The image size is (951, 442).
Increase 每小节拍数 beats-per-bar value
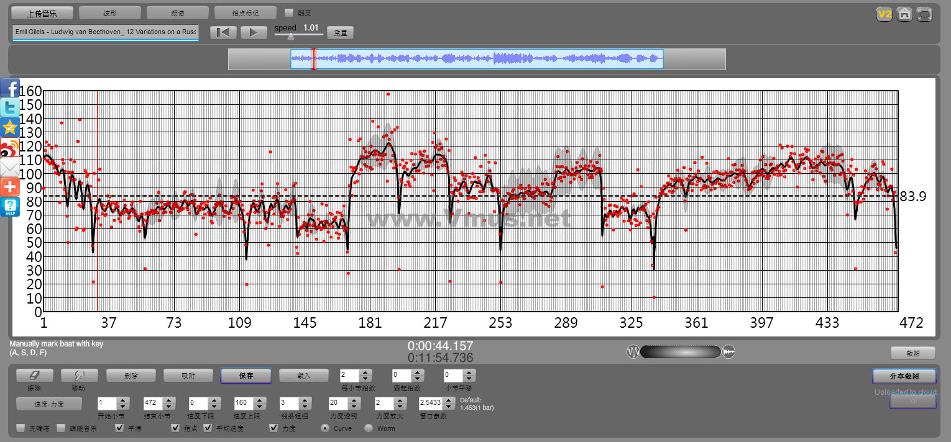click(365, 372)
